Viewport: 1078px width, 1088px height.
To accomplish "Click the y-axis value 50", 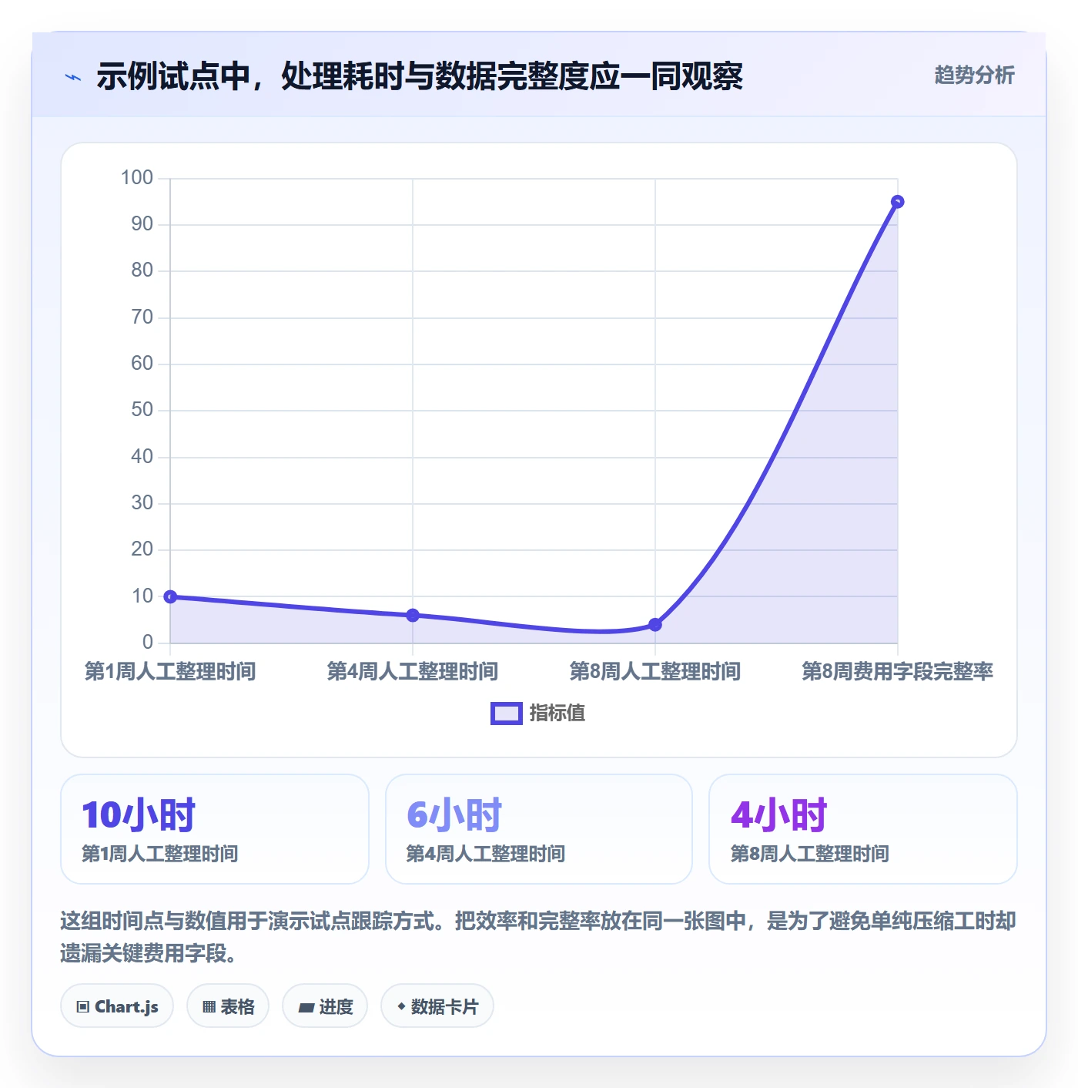I will (x=142, y=410).
